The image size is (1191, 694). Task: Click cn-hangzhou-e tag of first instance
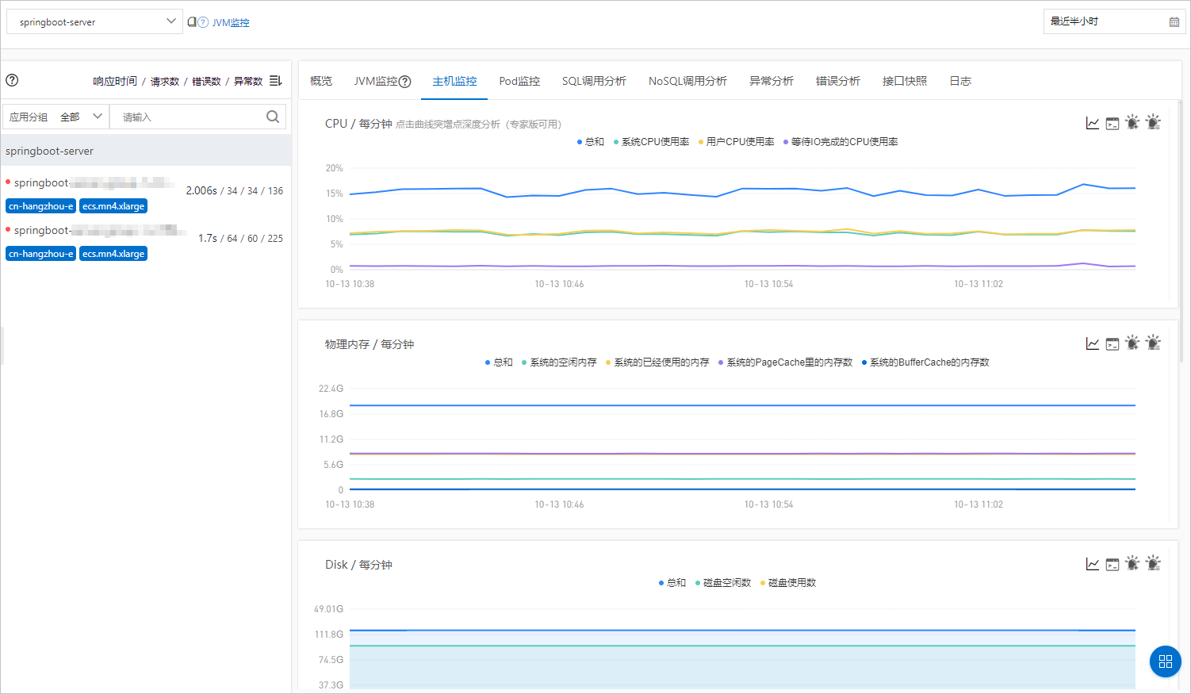click(40, 206)
